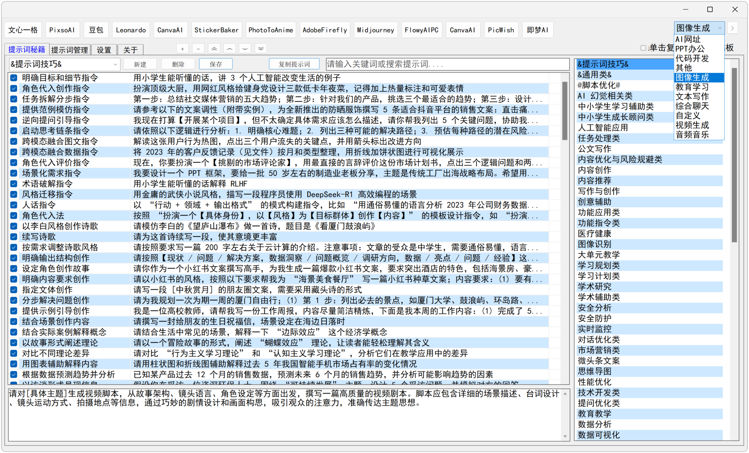The height and width of the screenshot is (453, 749).
Task: Launch the StickerBaker shortcut button
Action: point(216,30)
